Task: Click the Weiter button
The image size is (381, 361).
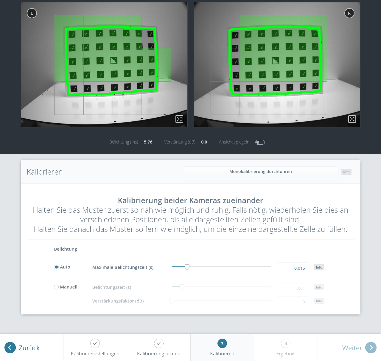Action: pyautogui.click(x=352, y=348)
